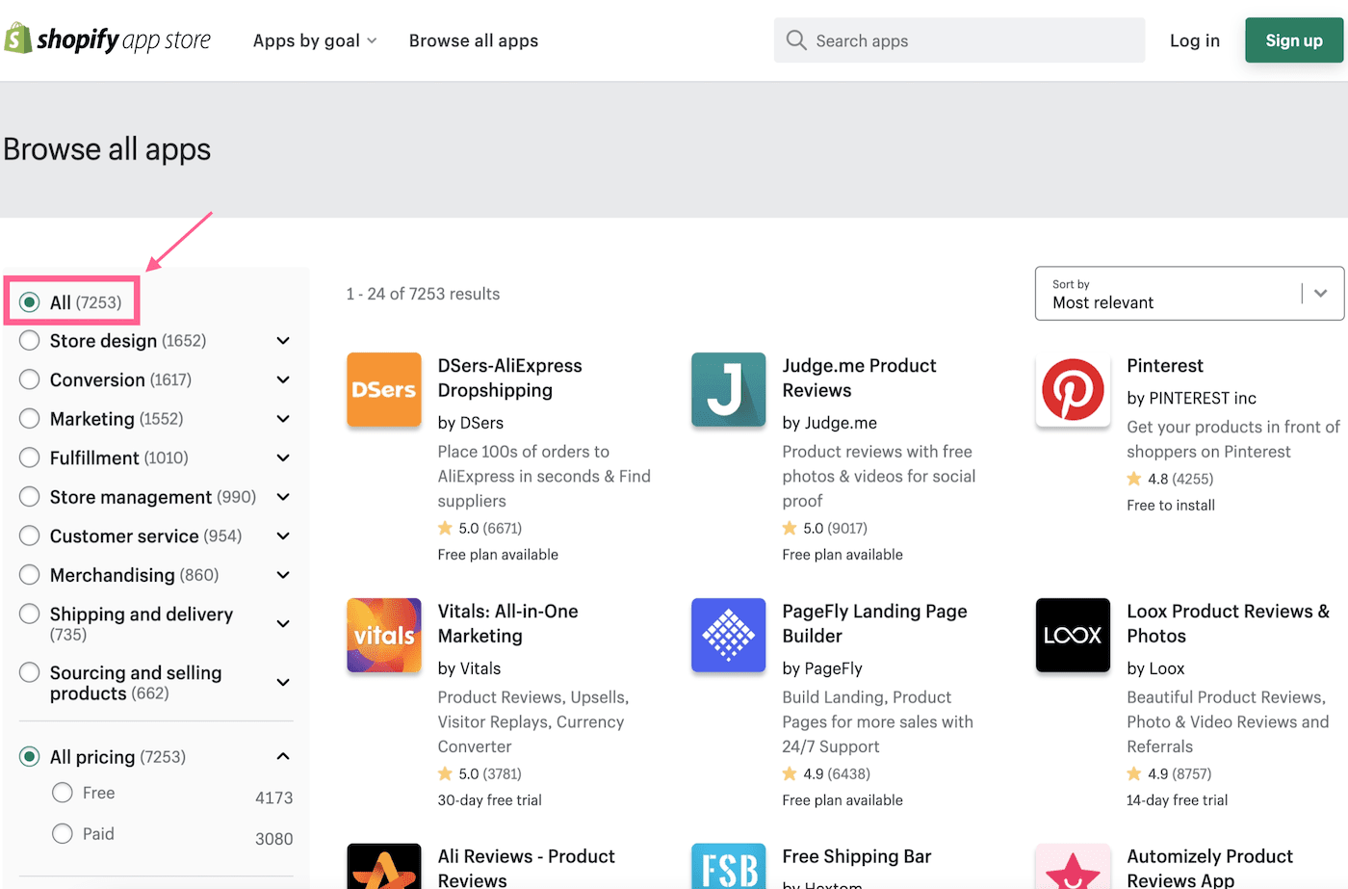
Task: Filter by Free pricing
Action: point(63,793)
